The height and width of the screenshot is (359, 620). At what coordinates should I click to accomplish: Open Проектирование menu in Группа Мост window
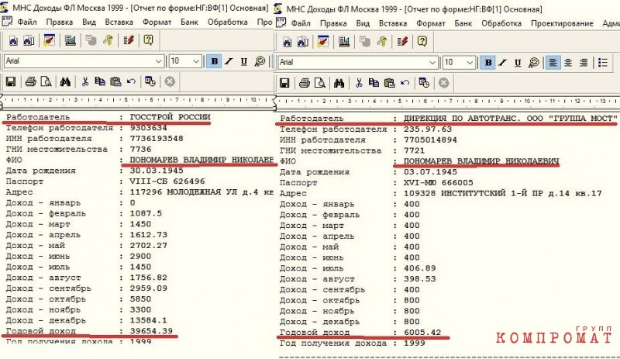point(562,23)
